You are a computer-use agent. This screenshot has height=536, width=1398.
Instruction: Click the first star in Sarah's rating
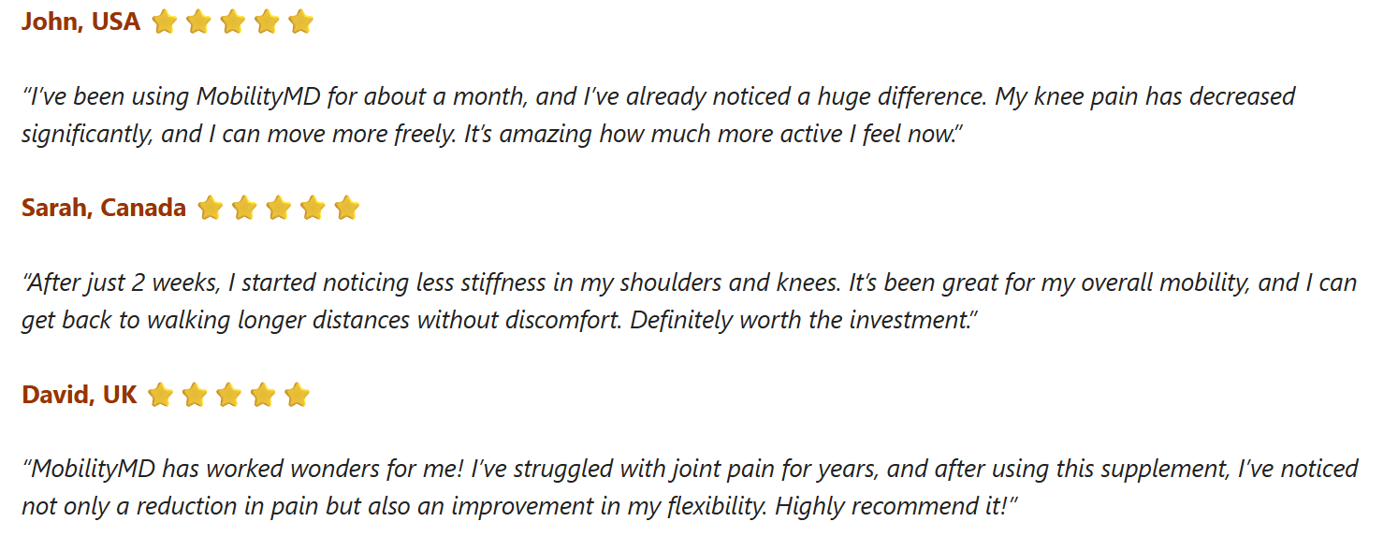click(x=210, y=208)
